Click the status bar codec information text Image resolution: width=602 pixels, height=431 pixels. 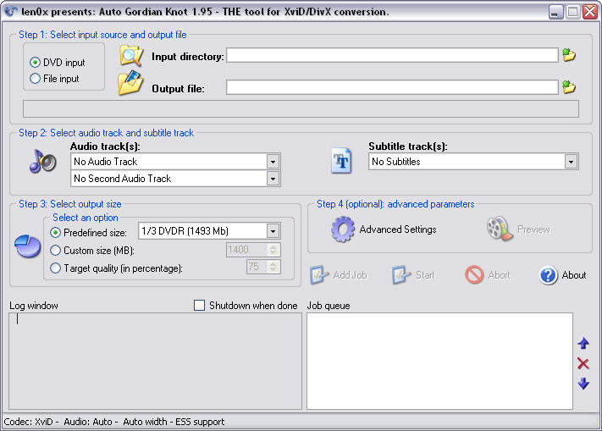[114, 422]
